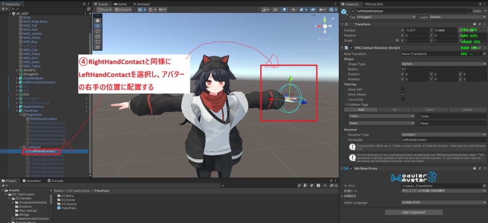The image size is (488, 223).
Task: Click the Add Component button
Action: point(414,213)
